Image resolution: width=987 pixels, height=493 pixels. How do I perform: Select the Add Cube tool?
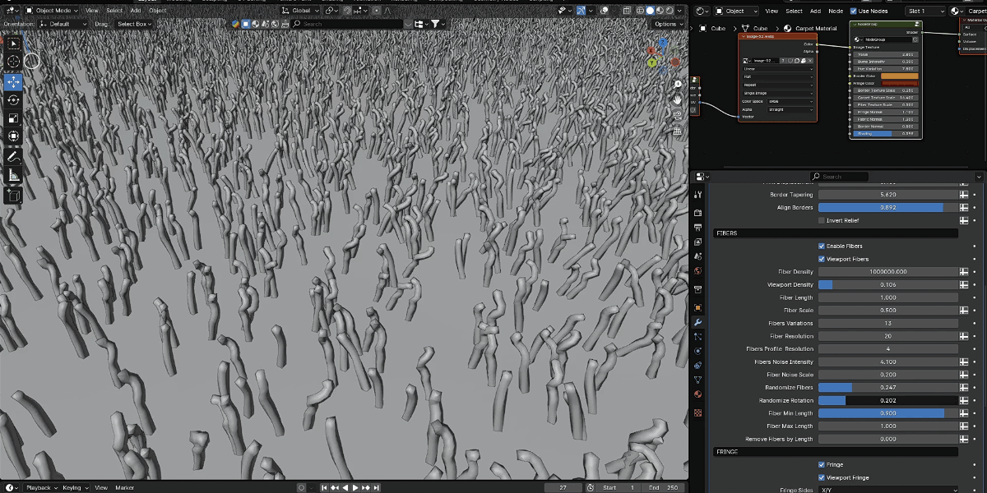pyautogui.click(x=14, y=196)
